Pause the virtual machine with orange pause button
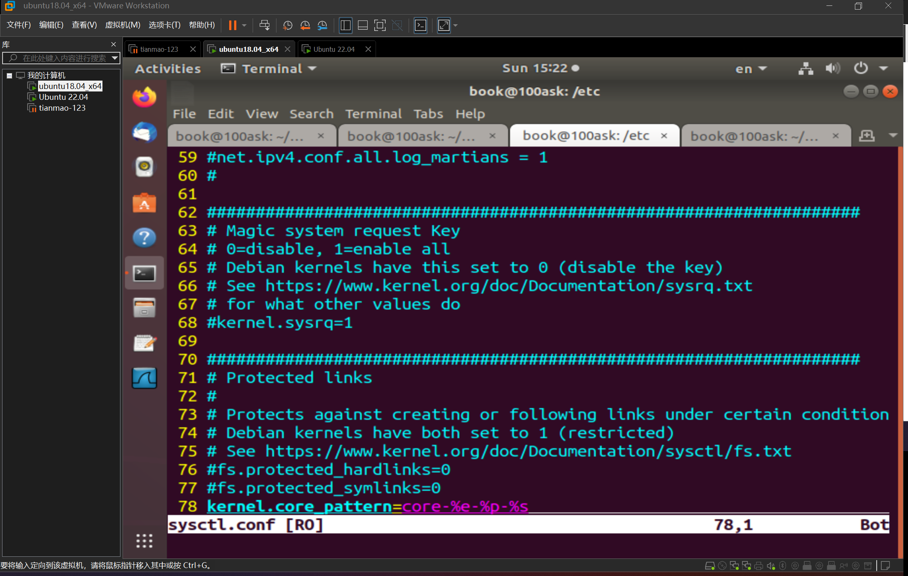Image resolution: width=908 pixels, height=576 pixels. coord(233,25)
